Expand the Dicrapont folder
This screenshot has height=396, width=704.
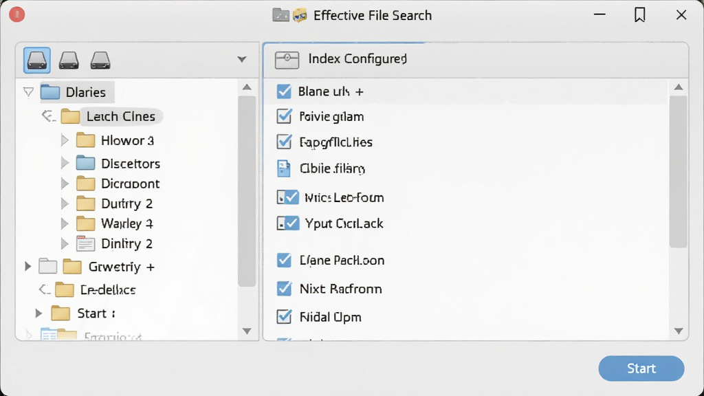pyautogui.click(x=65, y=184)
